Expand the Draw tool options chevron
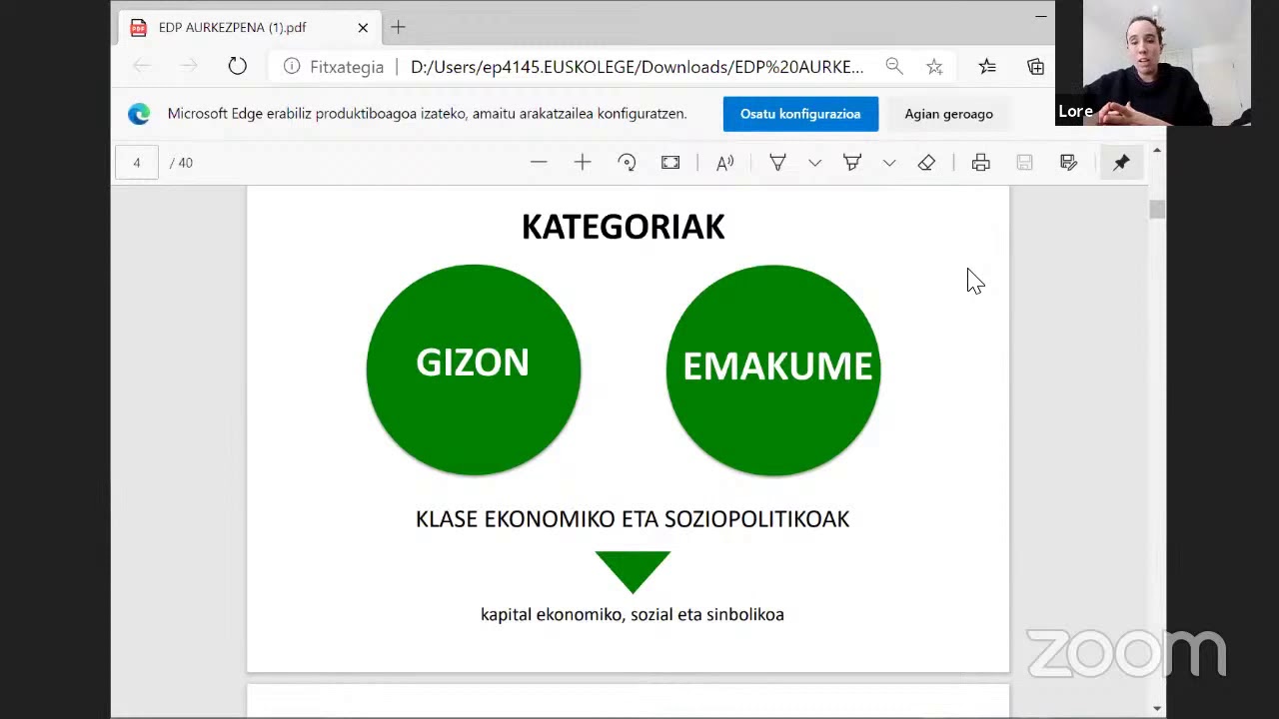 point(815,163)
